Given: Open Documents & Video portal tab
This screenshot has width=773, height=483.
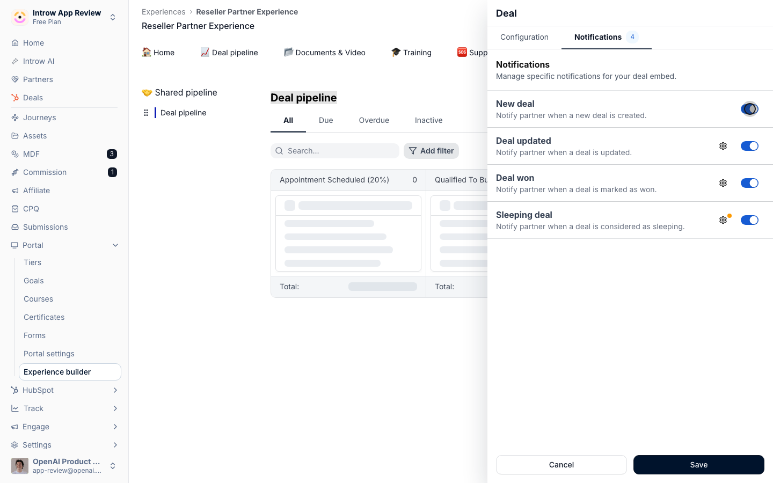Looking at the screenshot, I should pos(325,52).
